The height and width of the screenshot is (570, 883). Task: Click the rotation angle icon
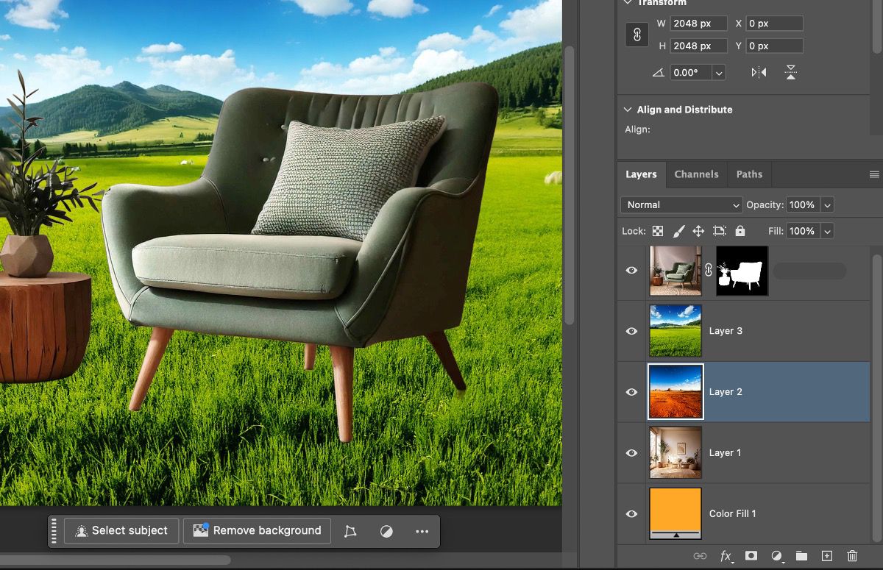658,73
